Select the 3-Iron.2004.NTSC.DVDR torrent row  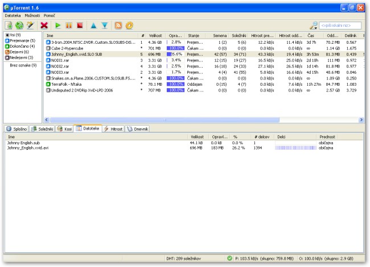pyautogui.click(x=203, y=43)
